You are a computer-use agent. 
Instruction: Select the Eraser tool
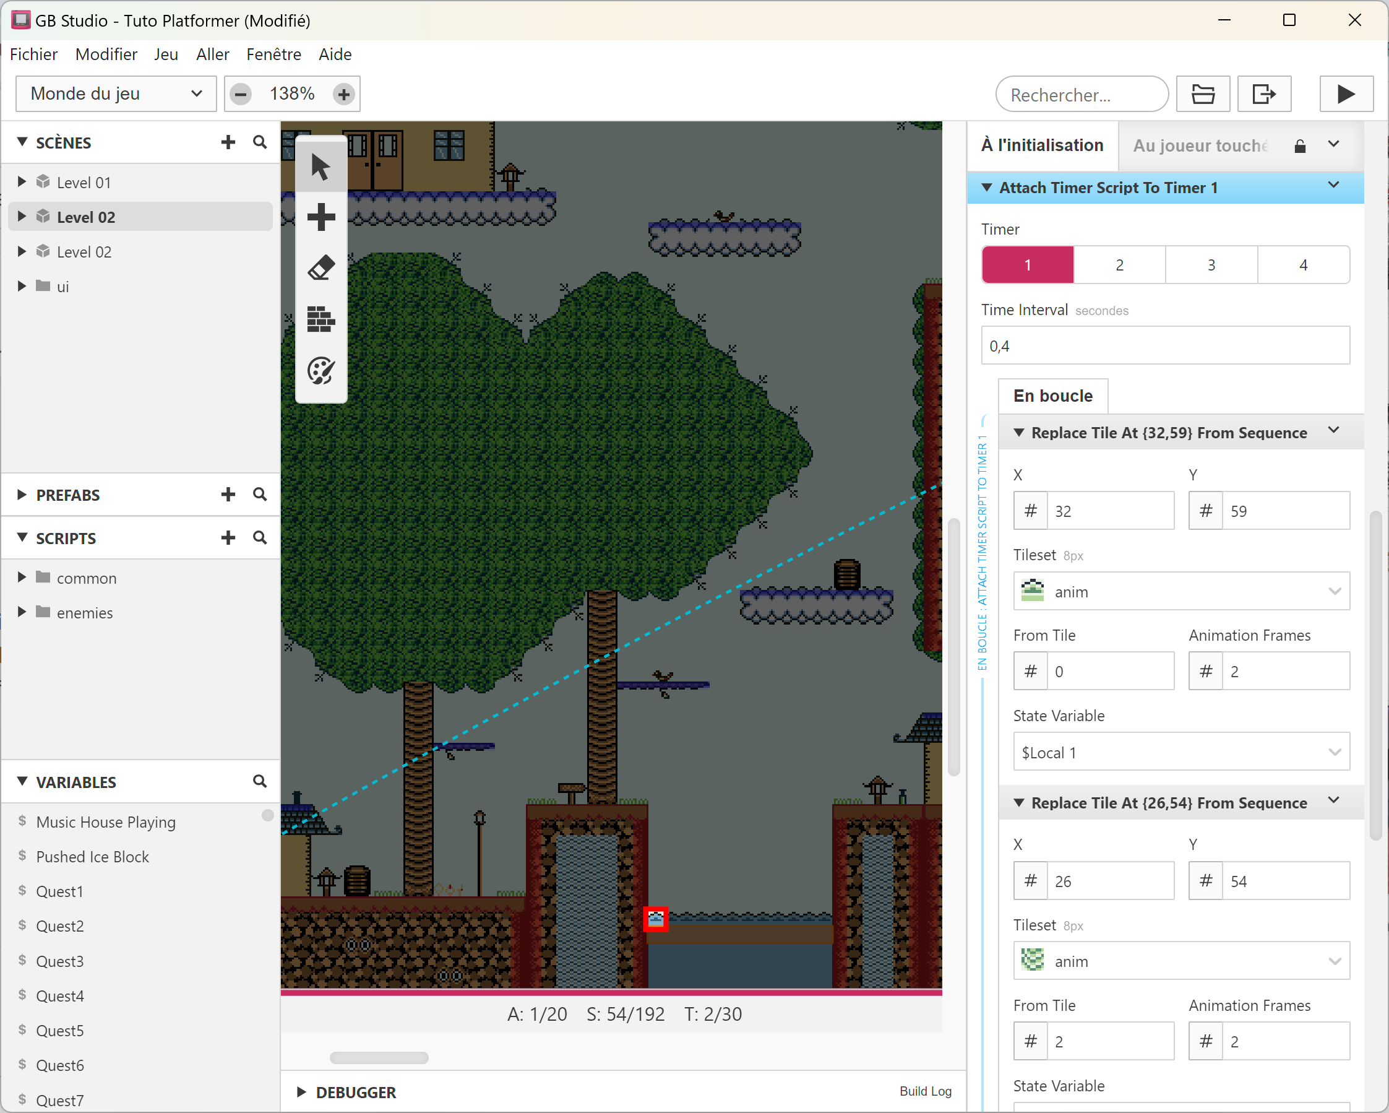(x=320, y=268)
